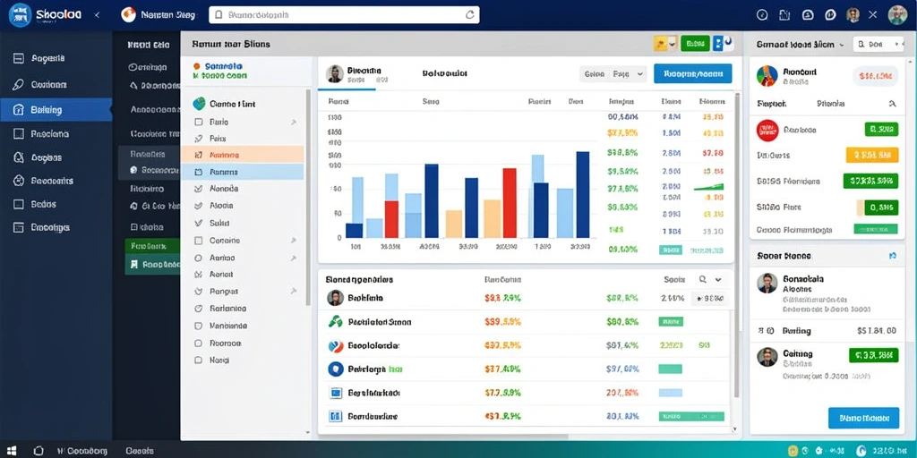Click the user avatar at the far top-right
The width and height of the screenshot is (917, 458).
897,14
